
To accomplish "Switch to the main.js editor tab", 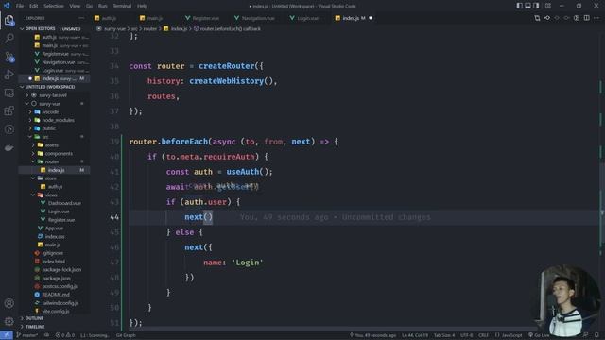I will coord(154,18).
